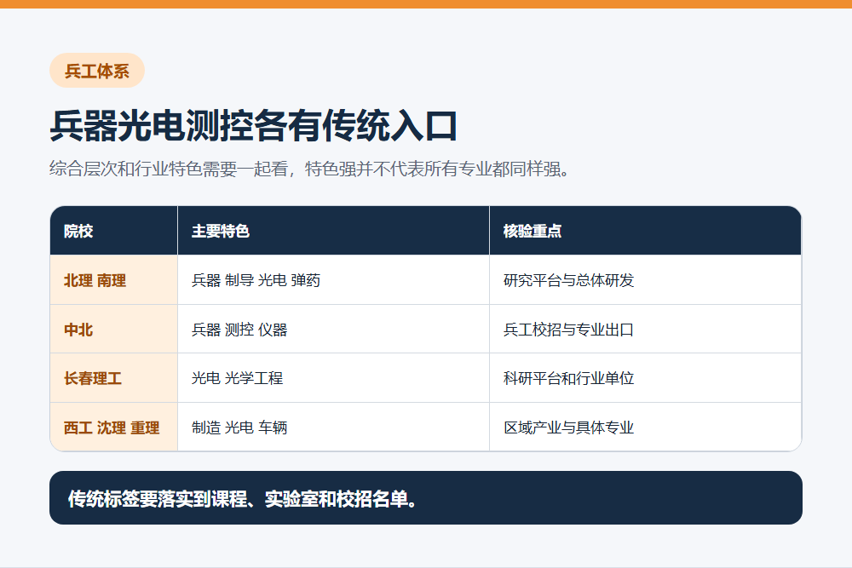Click the 兵工体系 tag badge

point(97,71)
